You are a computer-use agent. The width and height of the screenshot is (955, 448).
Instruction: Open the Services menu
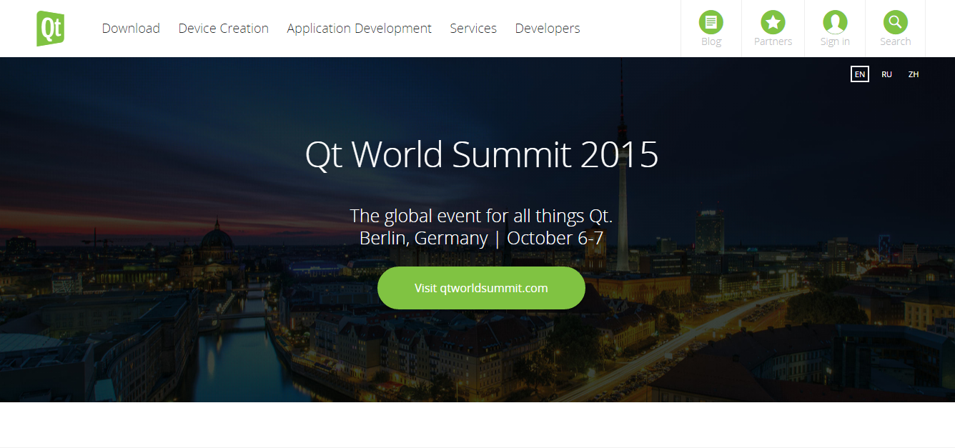click(x=473, y=29)
